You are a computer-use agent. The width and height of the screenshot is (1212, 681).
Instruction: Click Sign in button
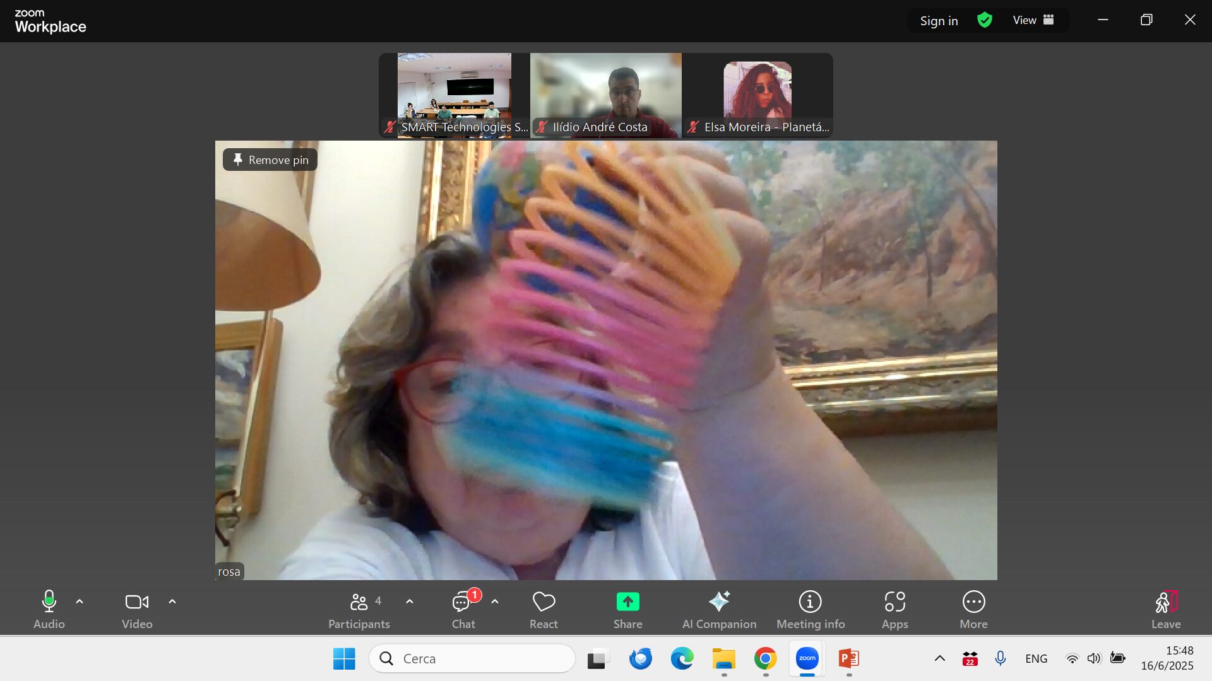[939, 20]
